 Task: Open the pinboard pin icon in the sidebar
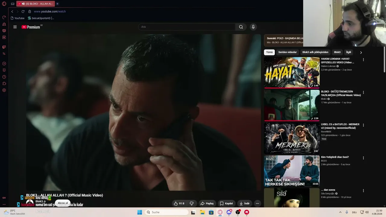[4, 70]
